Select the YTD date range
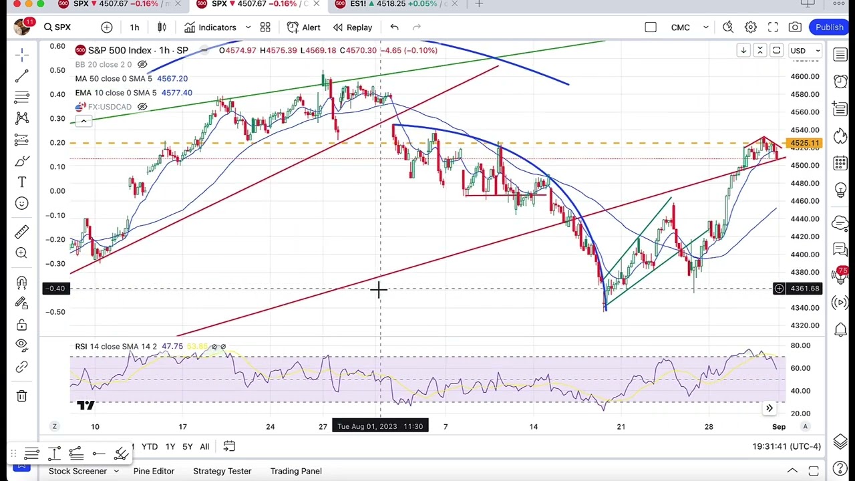Image resolution: width=855 pixels, height=481 pixels. point(150,446)
